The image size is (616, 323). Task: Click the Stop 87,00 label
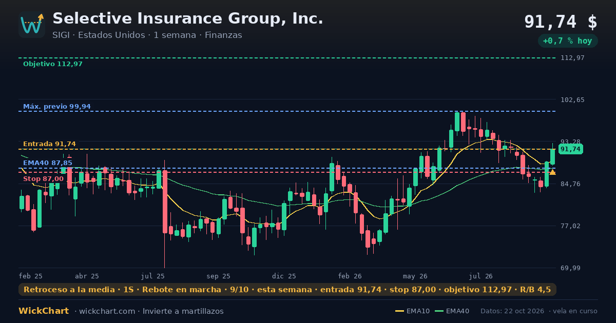click(43, 179)
